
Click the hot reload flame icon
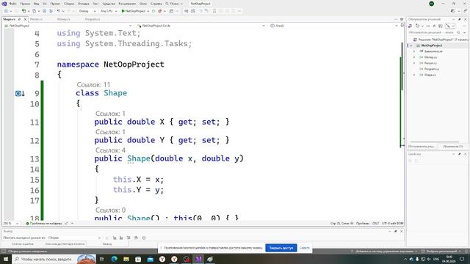[160, 11]
